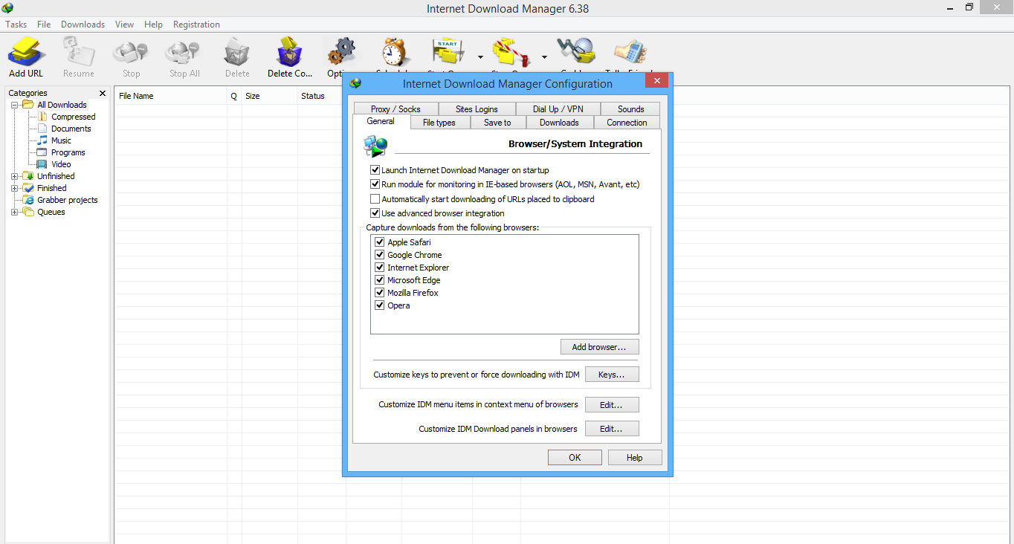Click the Grabber toolbar icon
The height and width of the screenshot is (544, 1014).
point(577,52)
